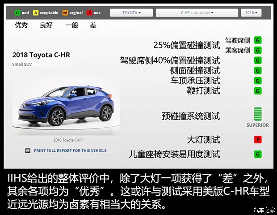Click the Superior green bar rating icon

click(258, 114)
